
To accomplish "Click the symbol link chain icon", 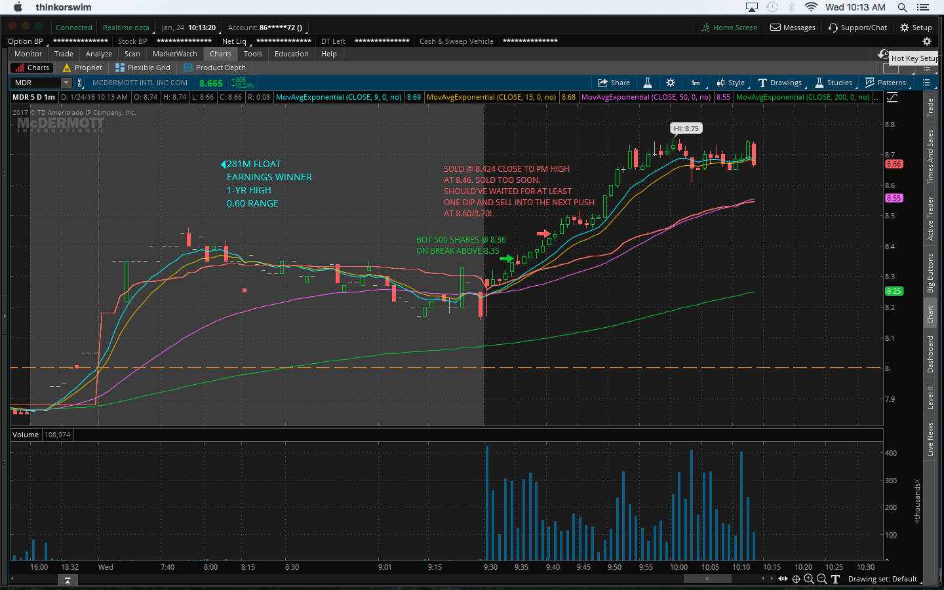I will 80,83.
